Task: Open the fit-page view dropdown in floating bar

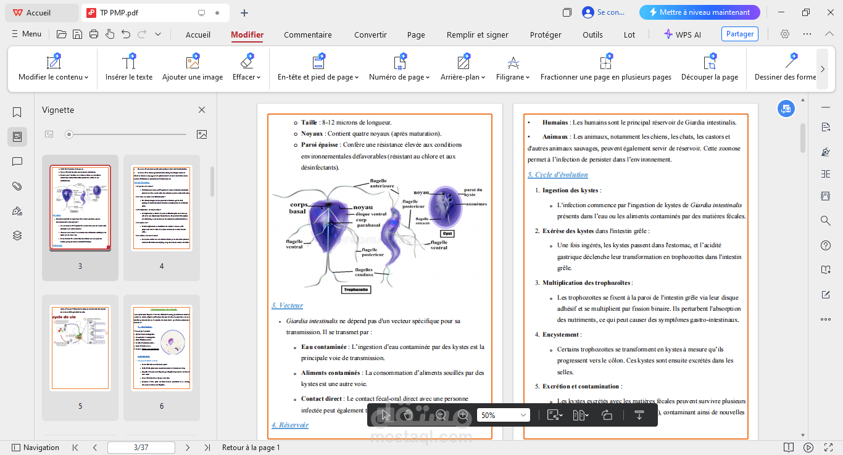Action: [555, 415]
